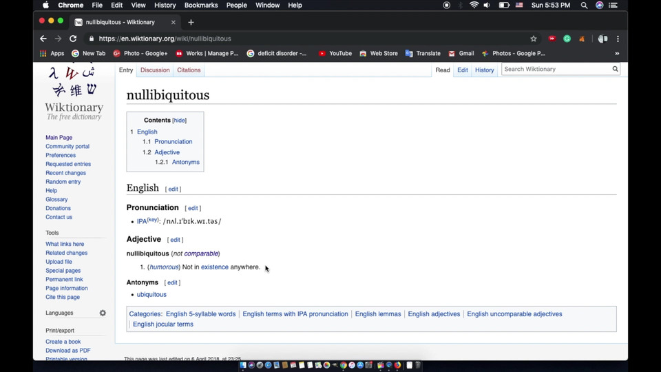Screen dimensions: 661x372
Task: Open Recent changes in sidebar
Action: tap(66, 173)
